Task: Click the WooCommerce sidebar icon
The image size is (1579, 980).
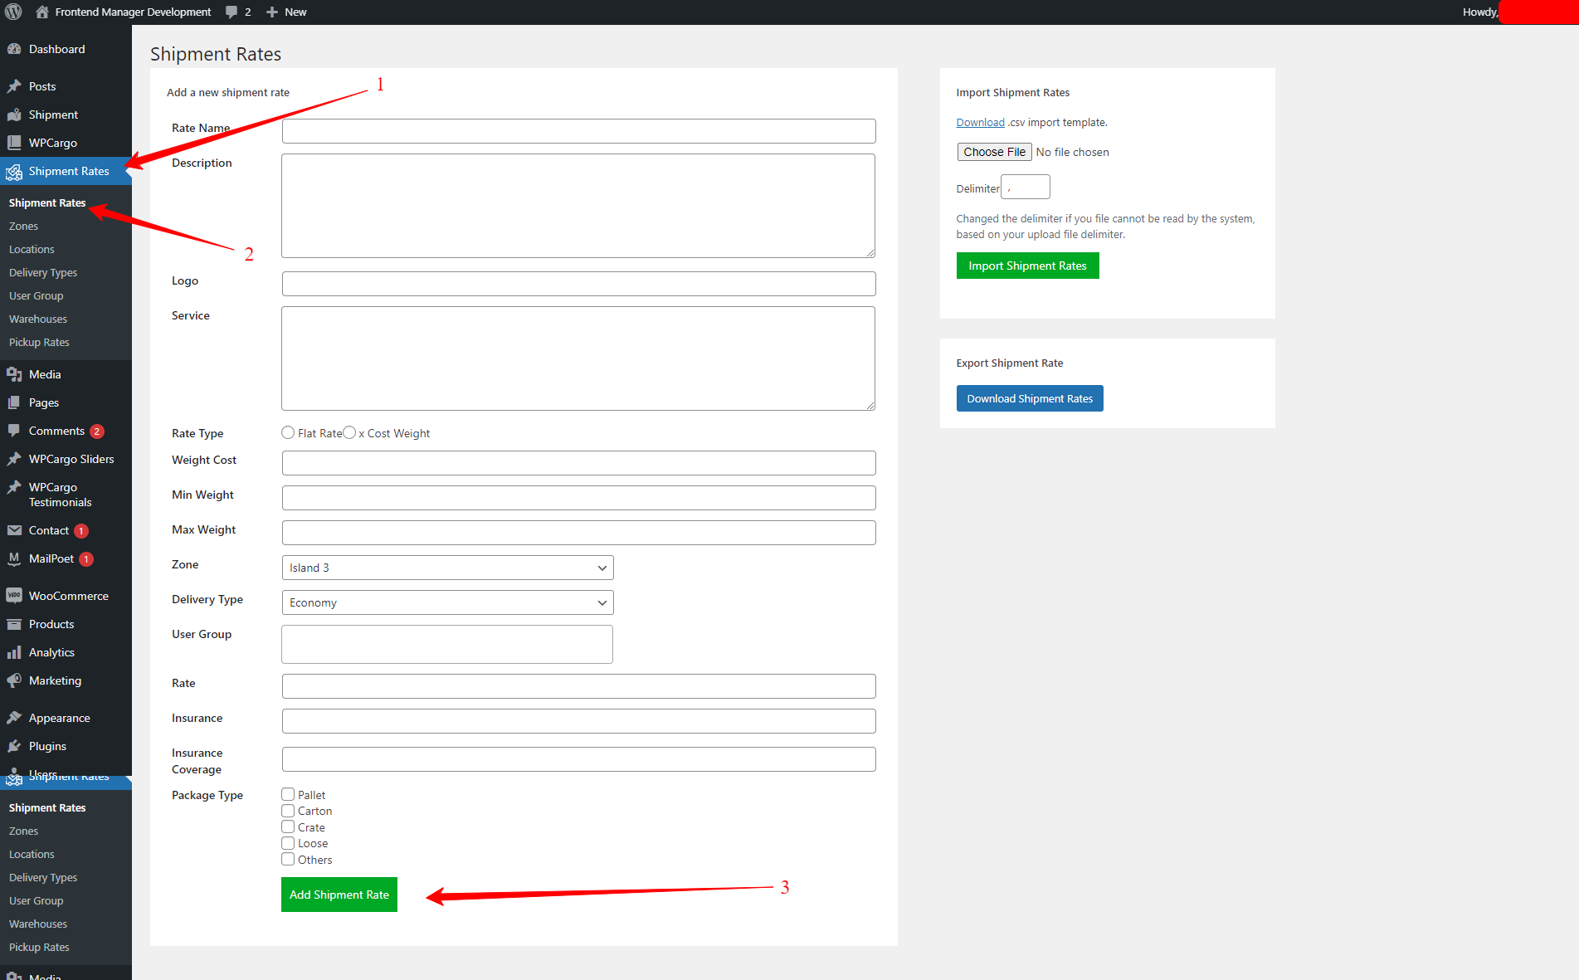Action: (14, 596)
